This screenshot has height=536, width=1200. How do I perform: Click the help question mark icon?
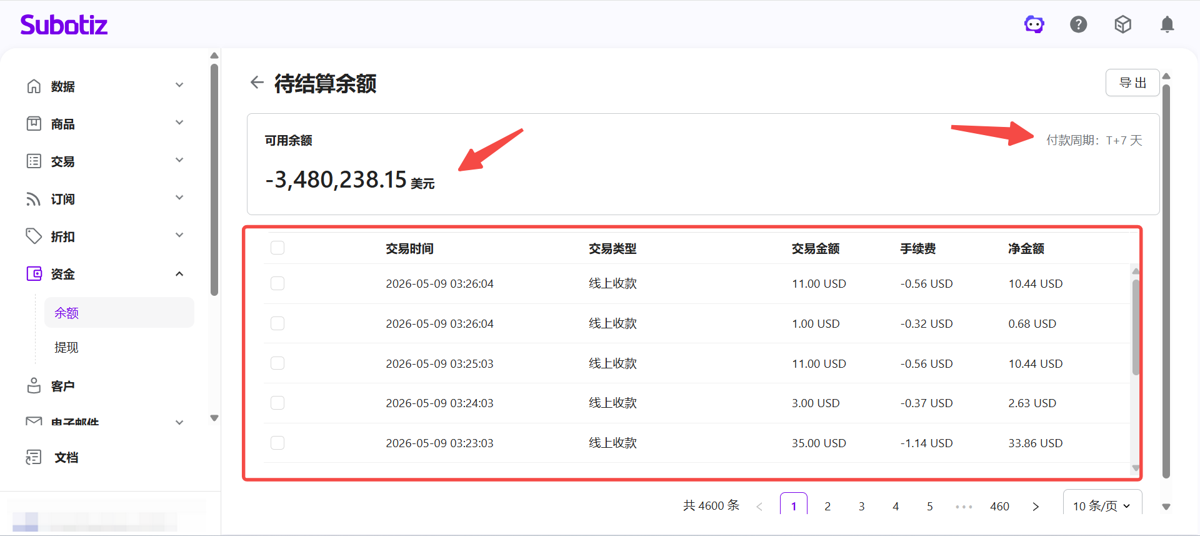click(x=1079, y=24)
